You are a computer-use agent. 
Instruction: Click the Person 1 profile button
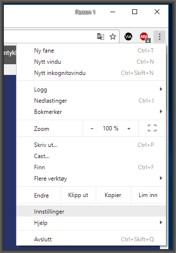[x=85, y=12]
